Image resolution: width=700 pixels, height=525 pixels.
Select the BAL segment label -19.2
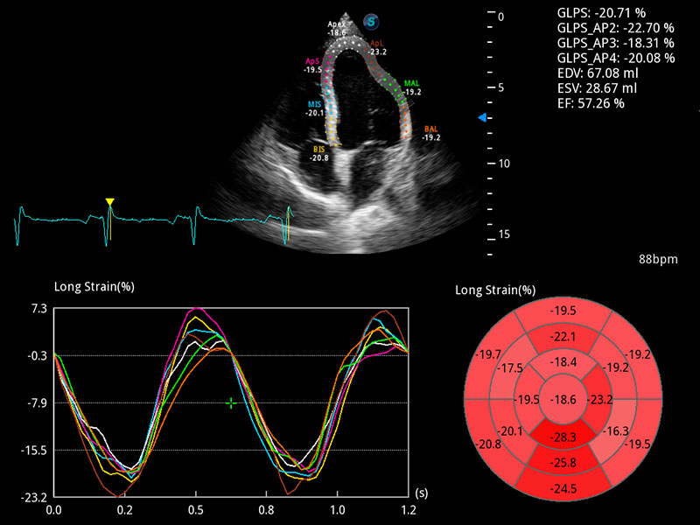pyautogui.click(x=431, y=134)
